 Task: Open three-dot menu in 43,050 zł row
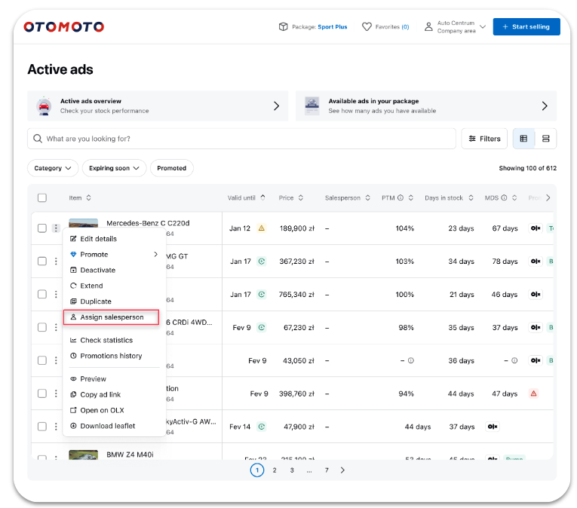click(x=56, y=360)
